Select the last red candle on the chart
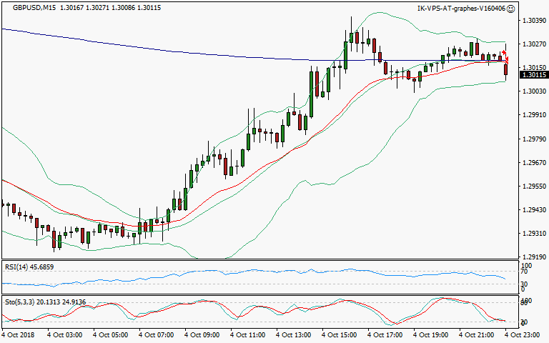Viewport: 549px width, 343px height. click(x=506, y=69)
